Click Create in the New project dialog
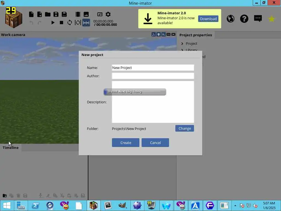281x211 pixels. click(126, 143)
